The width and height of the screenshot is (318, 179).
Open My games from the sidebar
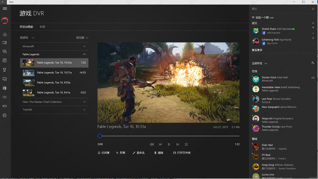pos(5,42)
